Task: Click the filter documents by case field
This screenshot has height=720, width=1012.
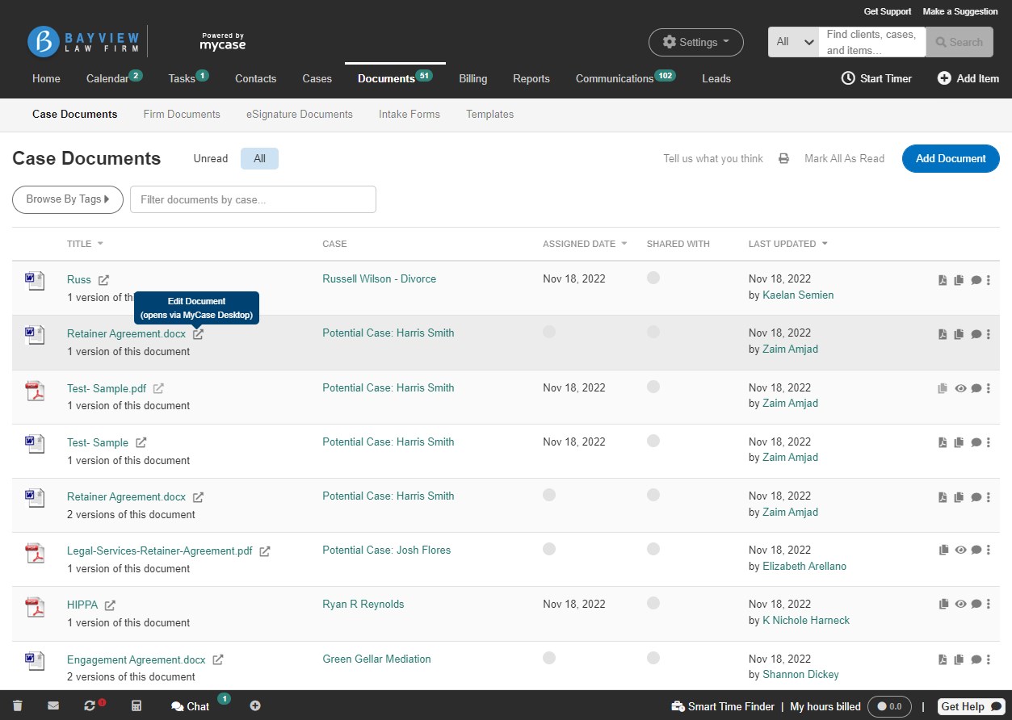Action: (x=252, y=199)
